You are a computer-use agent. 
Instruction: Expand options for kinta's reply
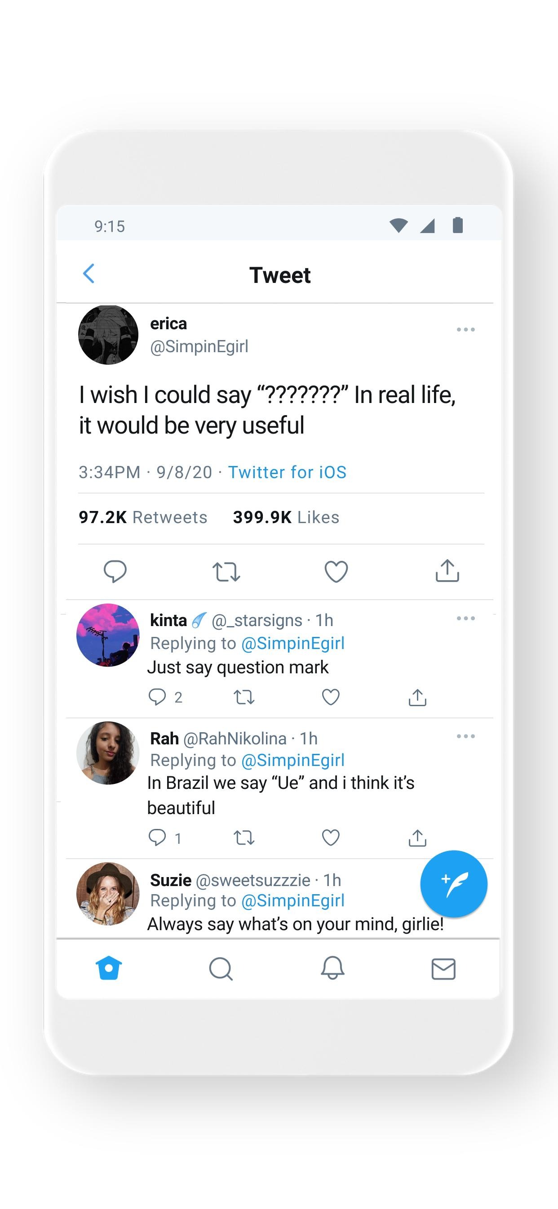coord(465,618)
